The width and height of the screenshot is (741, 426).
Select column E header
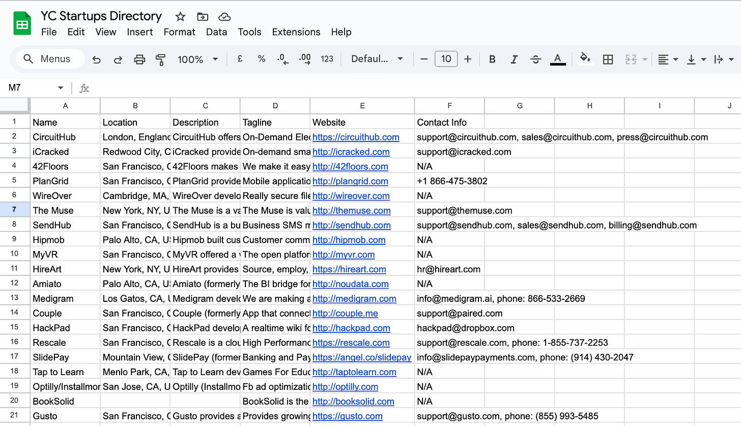tap(362, 106)
